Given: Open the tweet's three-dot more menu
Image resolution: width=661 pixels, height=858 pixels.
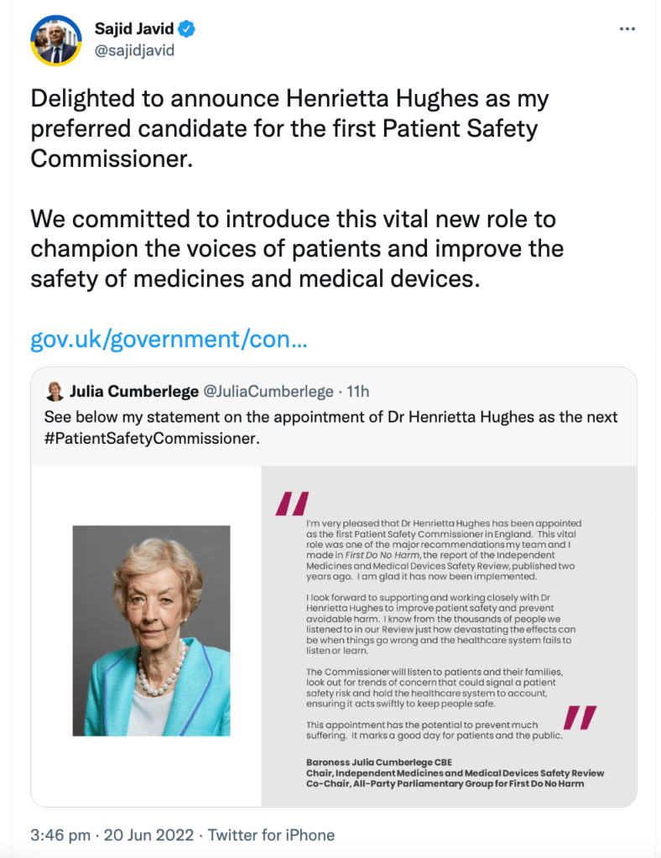Looking at the screenshot, I should point(627,29).
